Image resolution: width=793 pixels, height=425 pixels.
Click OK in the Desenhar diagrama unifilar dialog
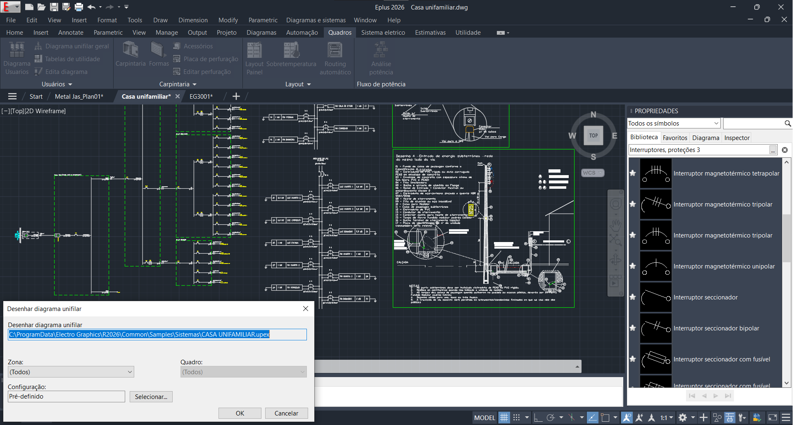(240, 413)
